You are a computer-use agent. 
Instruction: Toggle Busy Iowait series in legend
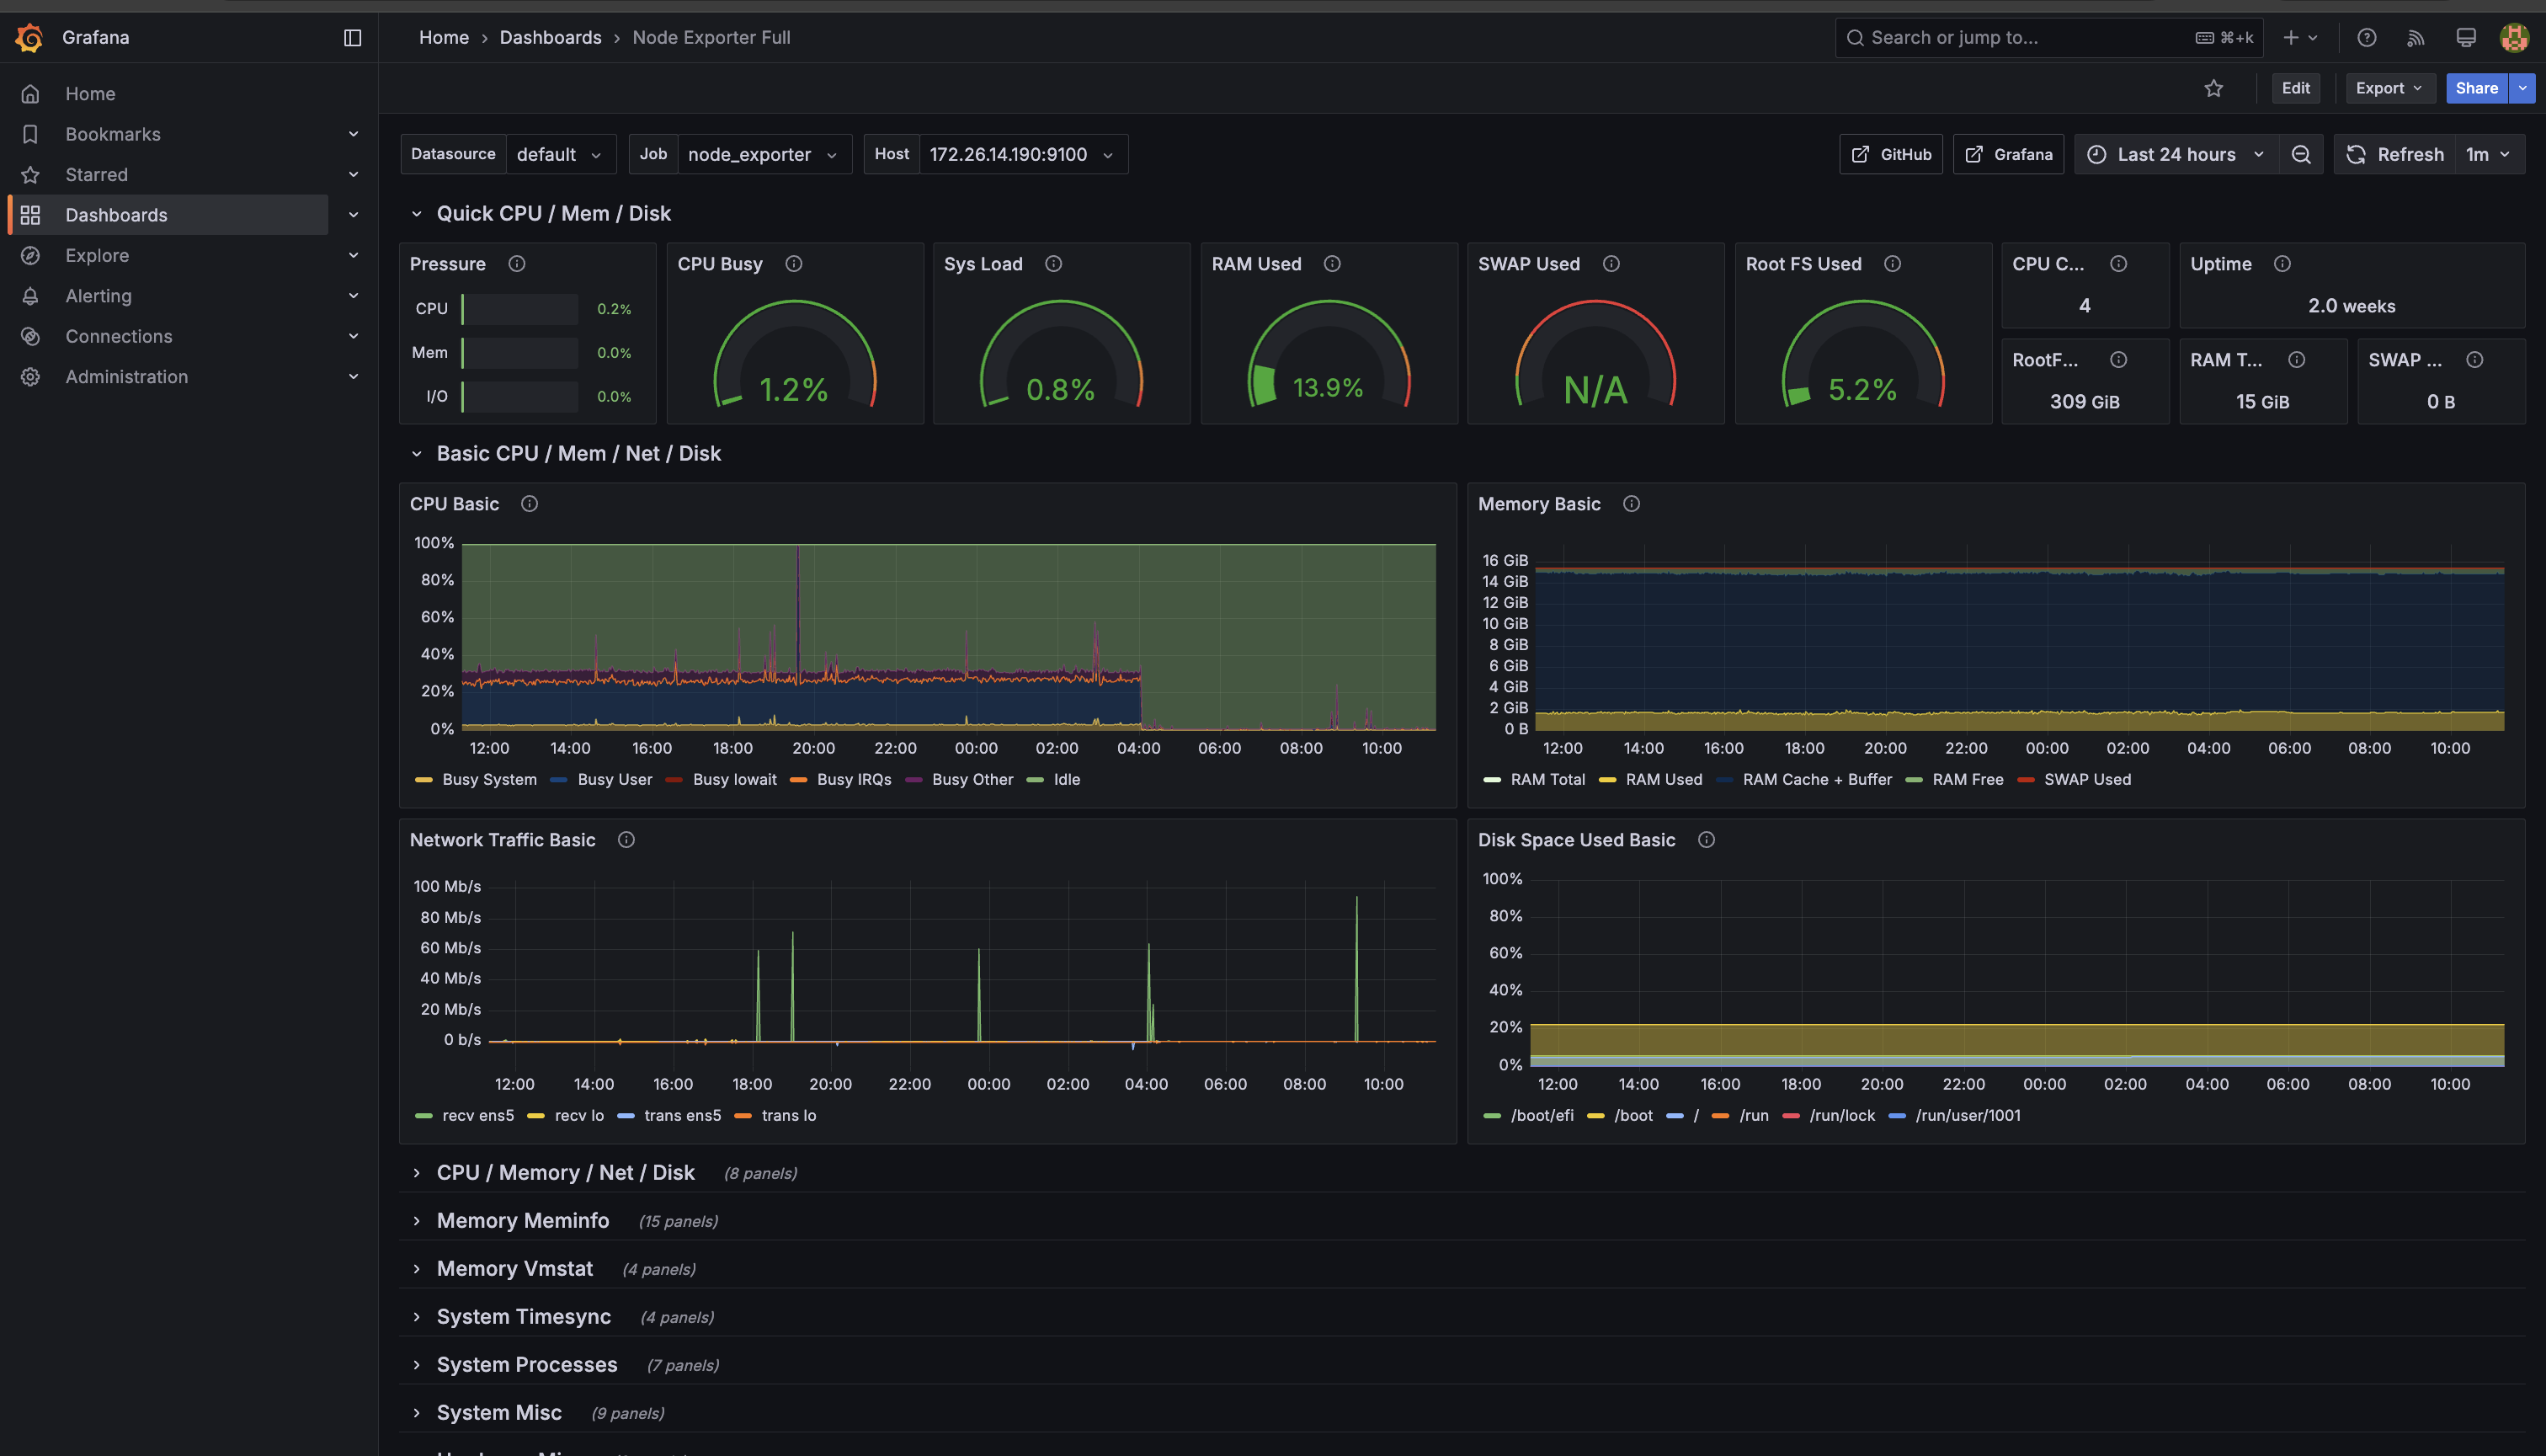735,780
